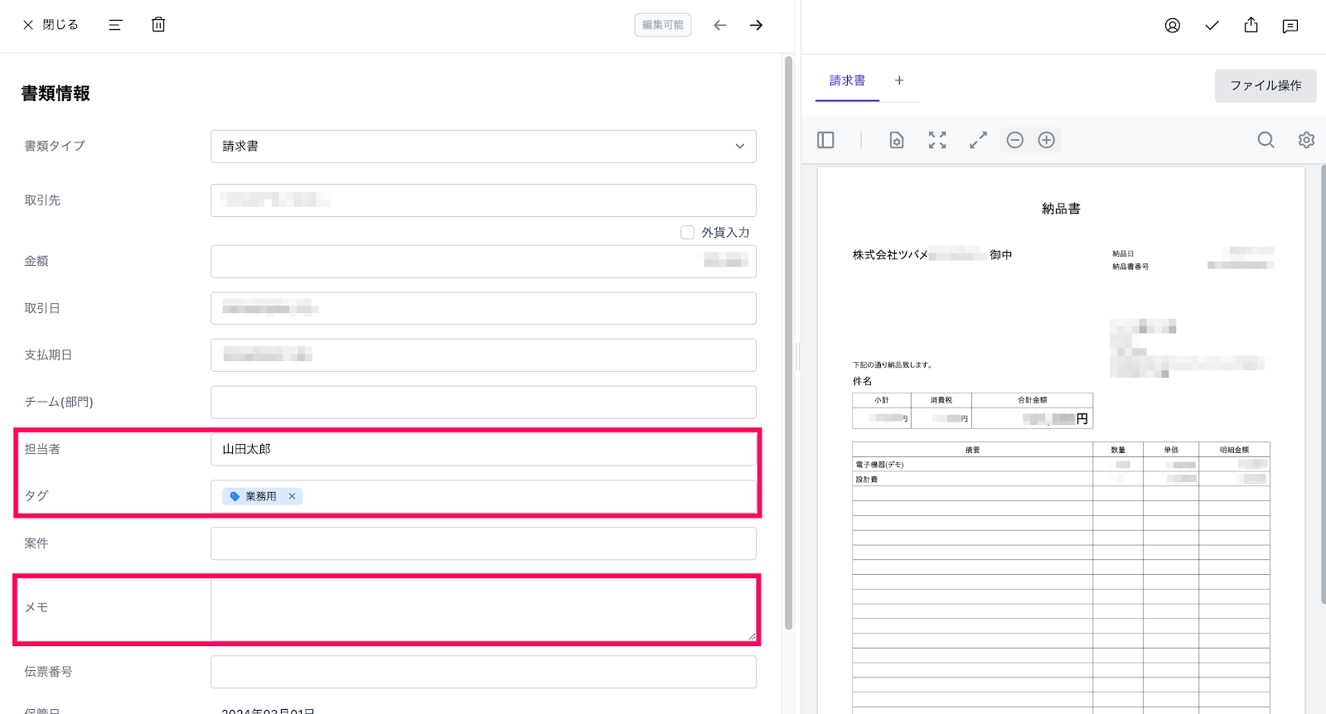Click the 合計金額 header cell in document
This screenshot has width=1326, height=714.
(x=1032, y=400)
